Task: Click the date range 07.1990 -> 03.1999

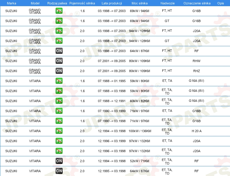Action: pos(112,111)
